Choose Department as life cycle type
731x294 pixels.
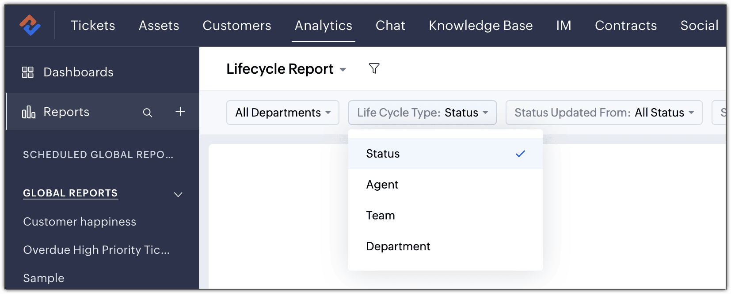pos(398,246)
